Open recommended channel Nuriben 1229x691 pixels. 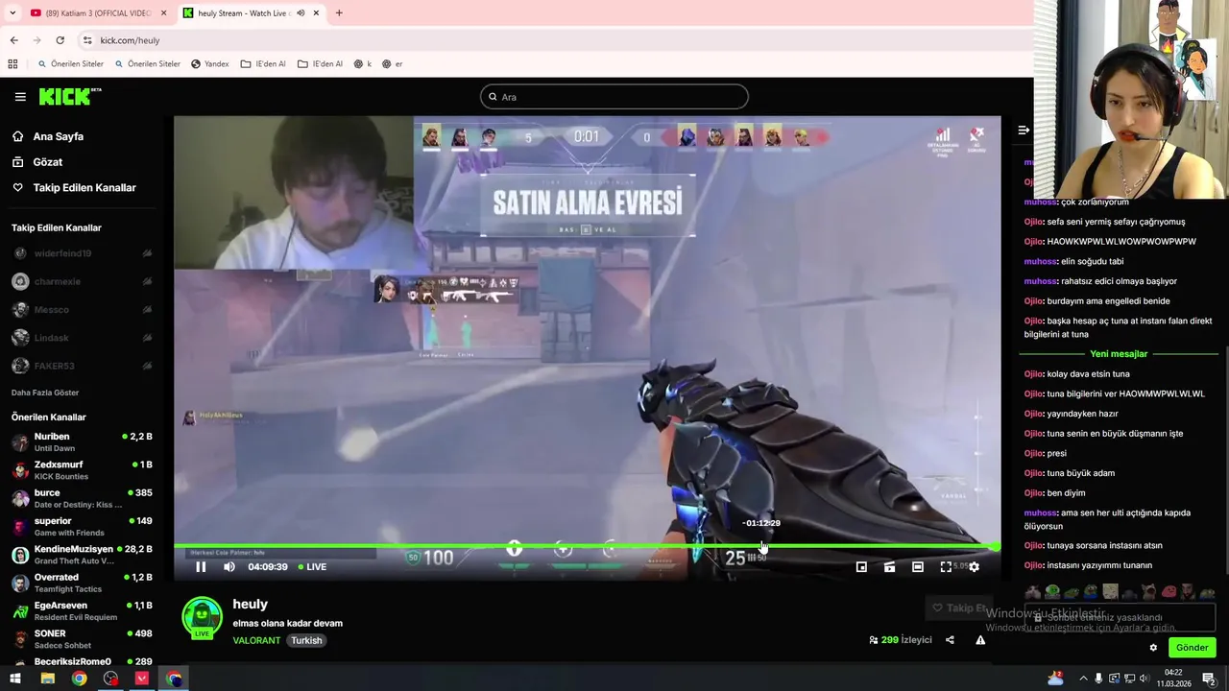tap(82, 441)
